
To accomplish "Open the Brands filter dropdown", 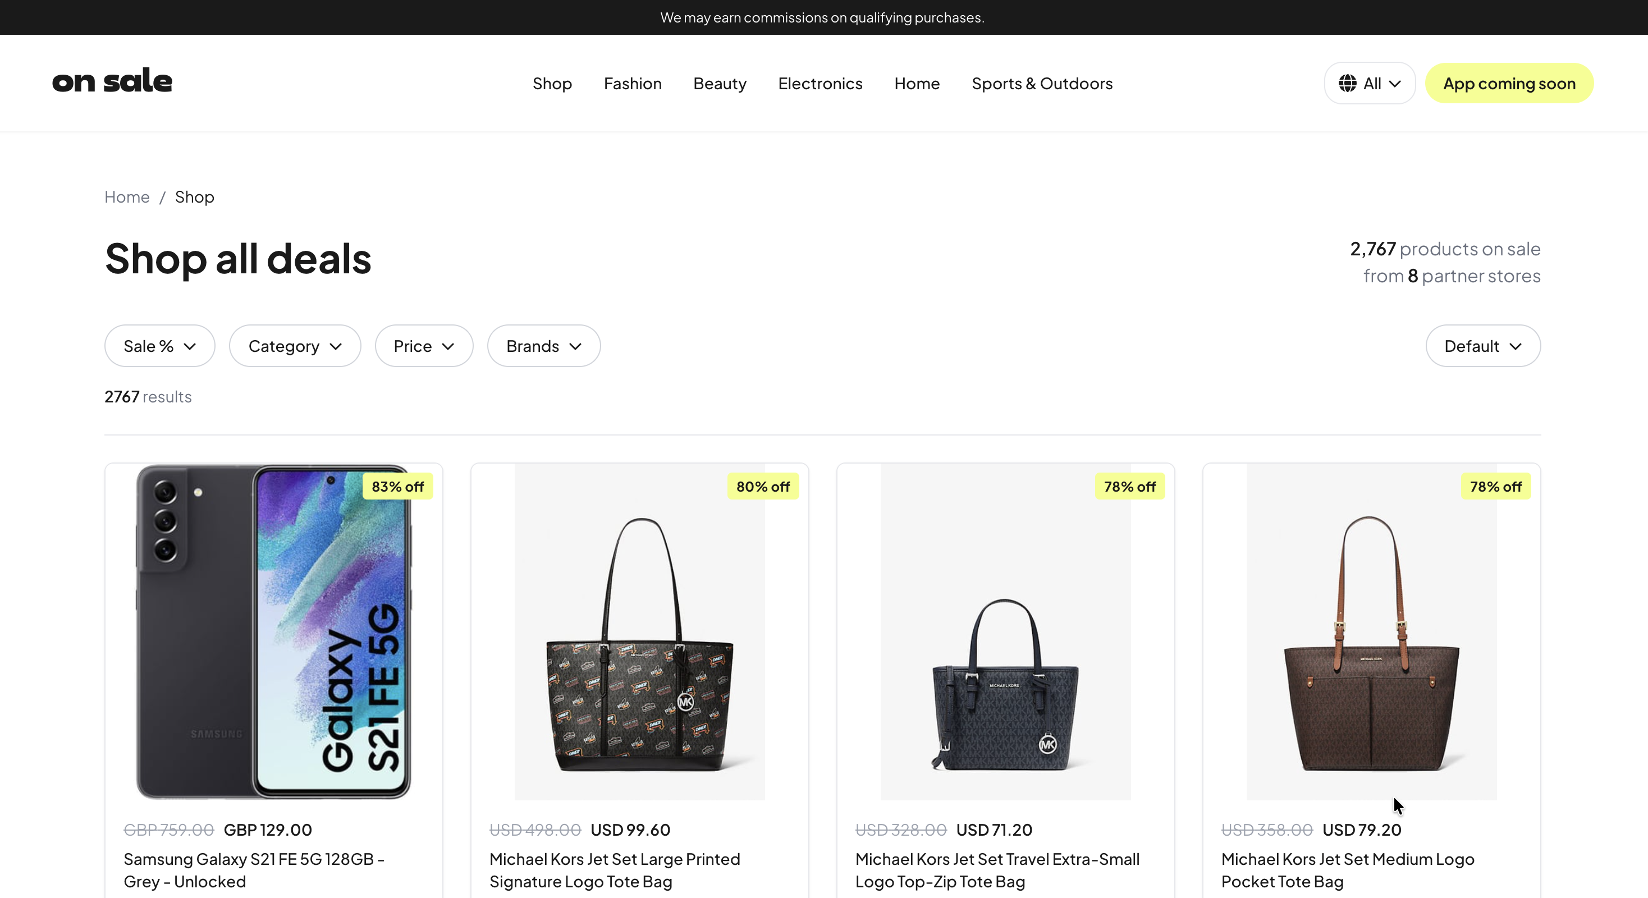I will tap(543, 345).
